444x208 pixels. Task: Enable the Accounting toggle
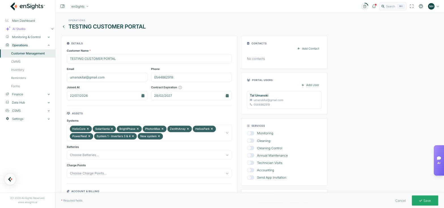pos(251,170)
